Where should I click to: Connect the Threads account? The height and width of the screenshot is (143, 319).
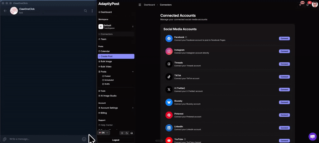click(284, 64)
